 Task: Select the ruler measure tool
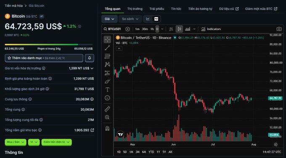[107, 109]
